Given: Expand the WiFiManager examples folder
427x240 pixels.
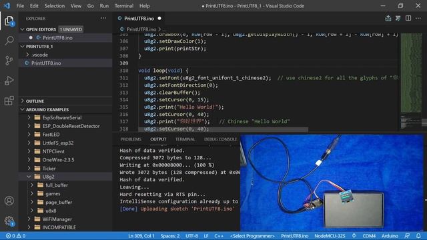Looking at the screenshot, I should tap(29, 219).
